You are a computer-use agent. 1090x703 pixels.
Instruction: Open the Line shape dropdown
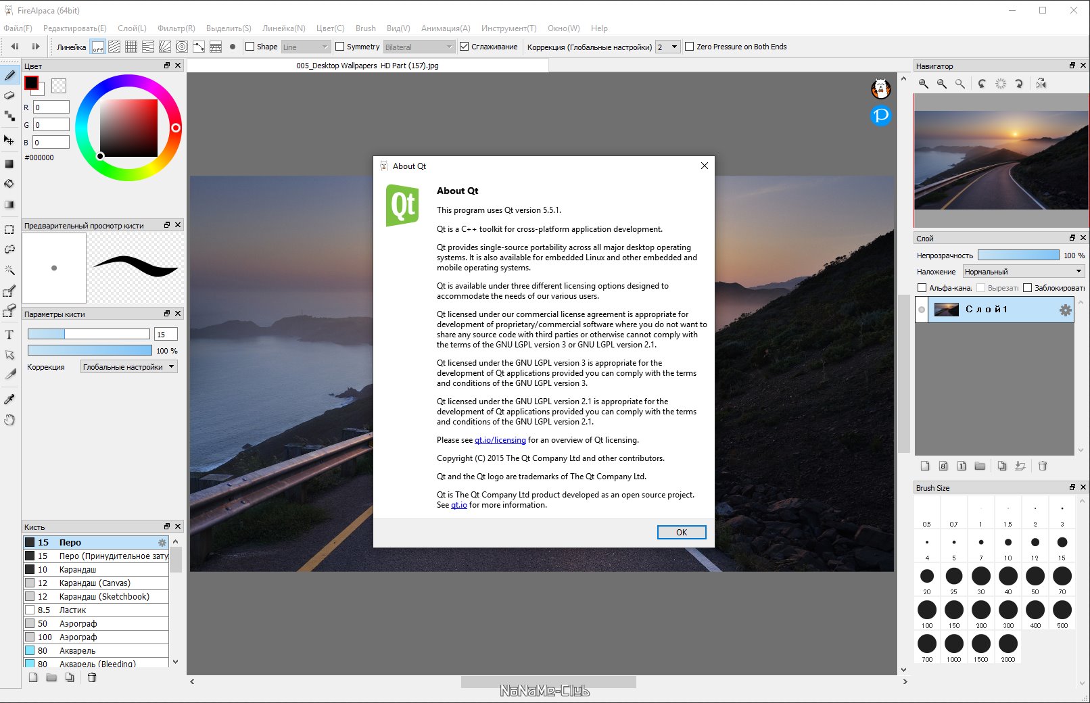pyautogui.click(x=306, y=47)
